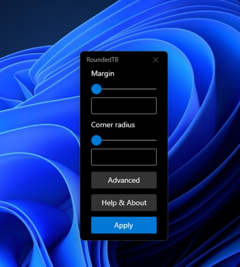This screenshot has height=267, width=240.
Task: Open the Advanced settings
Action: [124, 180]
